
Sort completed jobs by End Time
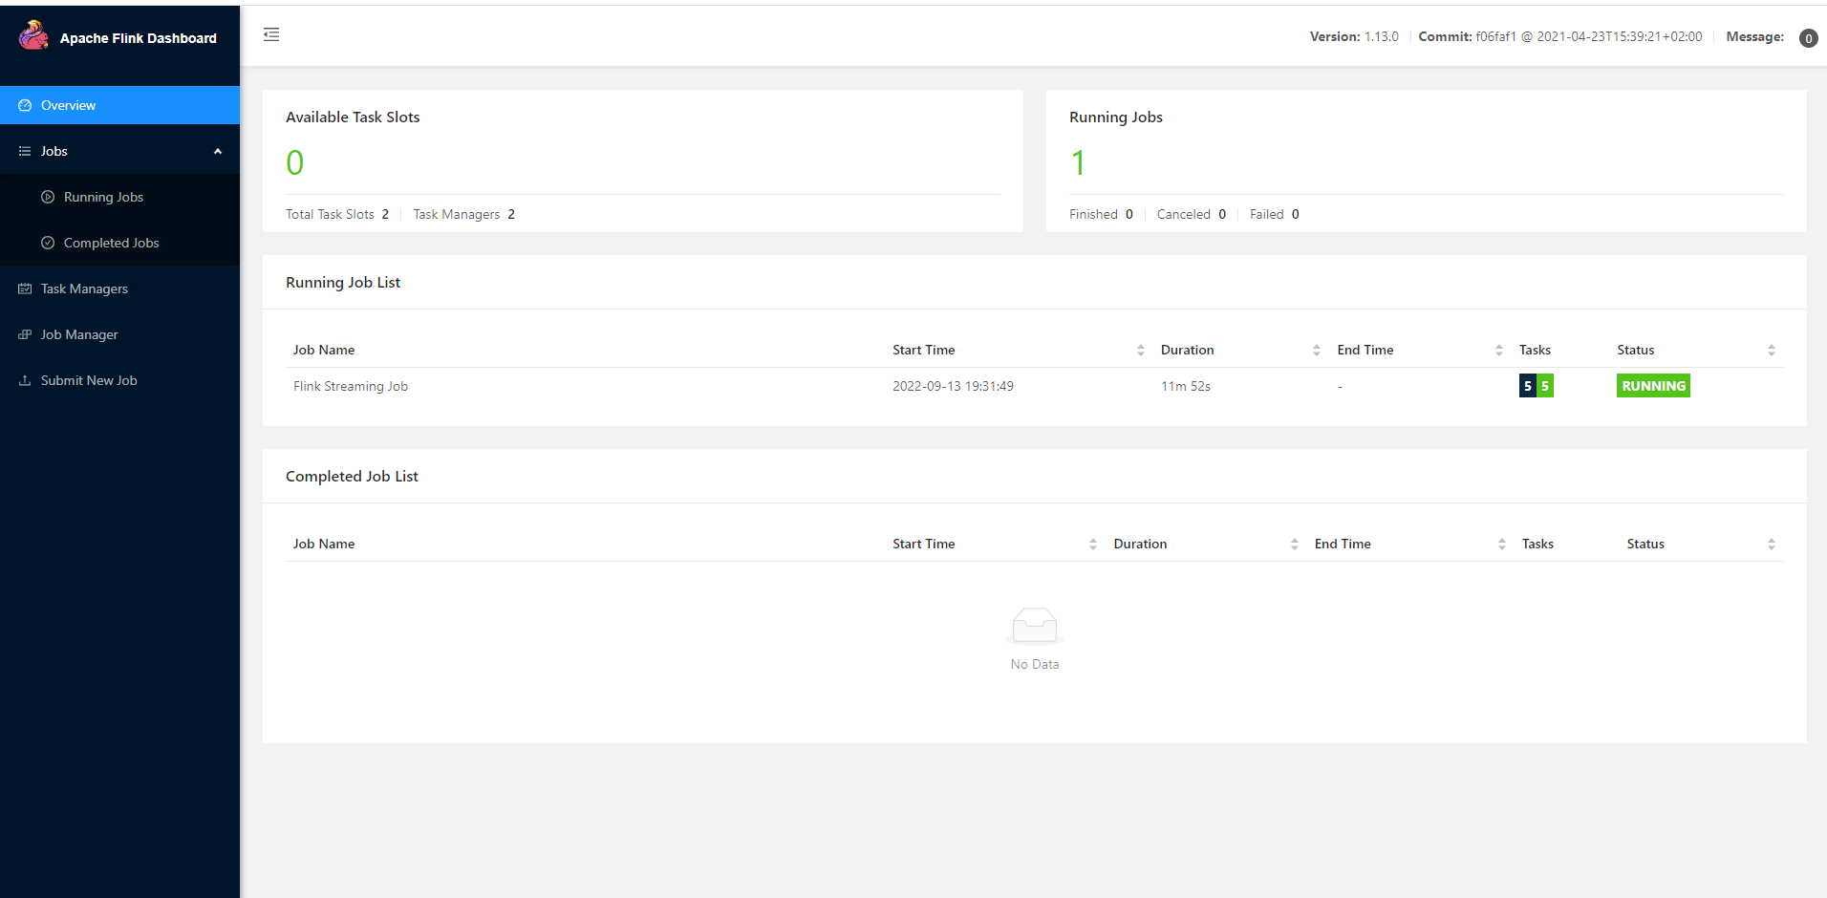coord(1501,545)
